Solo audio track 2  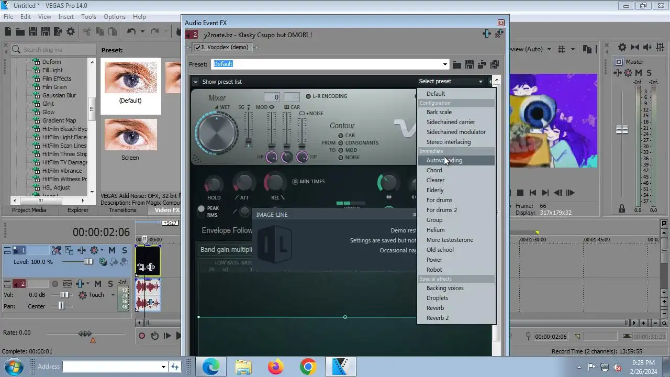(x=110, y=284)
